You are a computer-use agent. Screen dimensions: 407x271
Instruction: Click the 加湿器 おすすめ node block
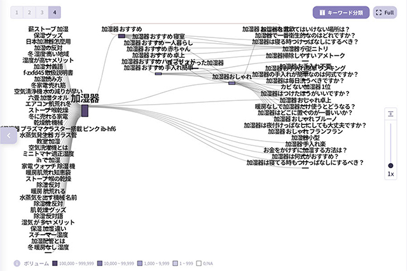(x=121, y=36)
